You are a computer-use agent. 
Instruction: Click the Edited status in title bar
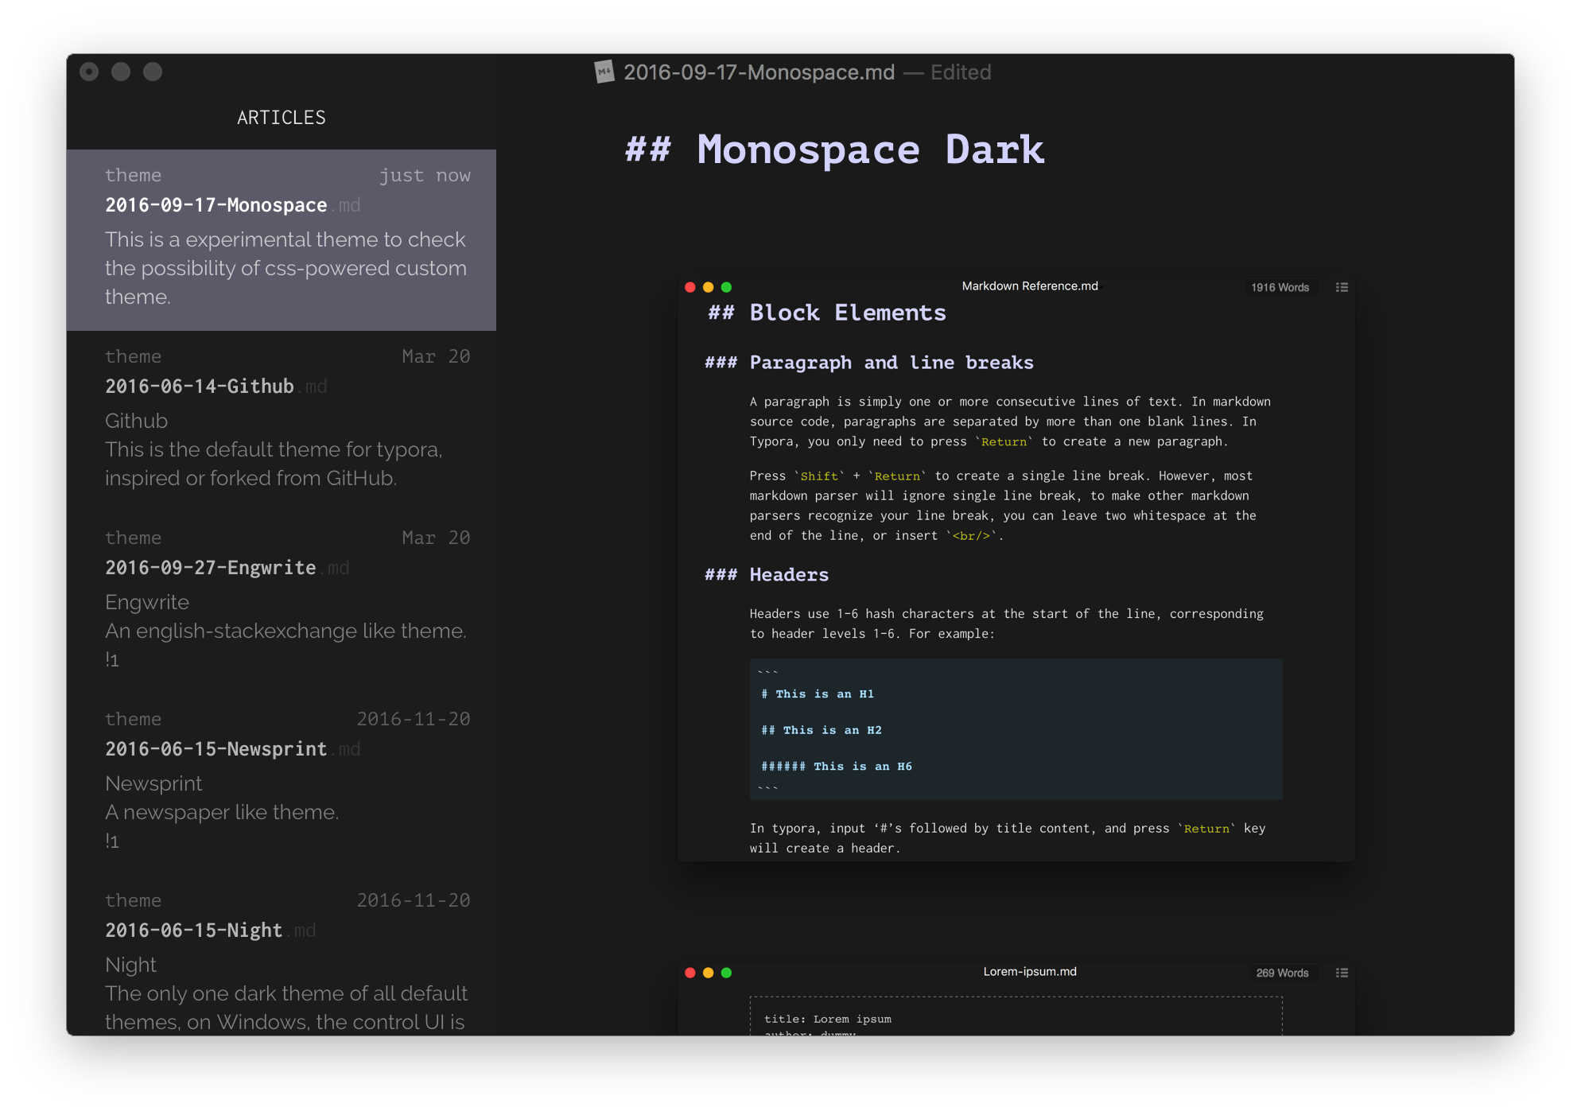961,72
